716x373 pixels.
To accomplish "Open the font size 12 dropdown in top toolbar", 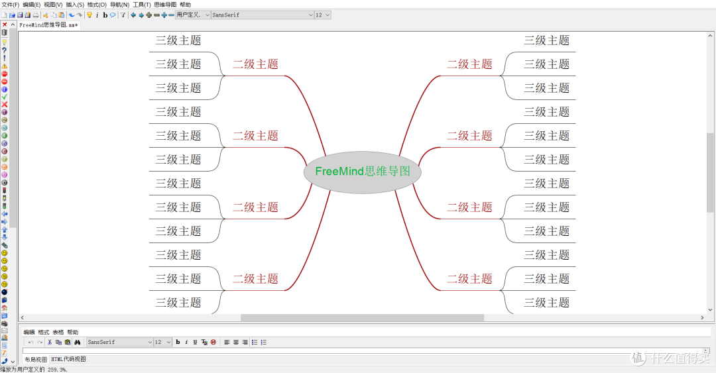I will 322,15.
